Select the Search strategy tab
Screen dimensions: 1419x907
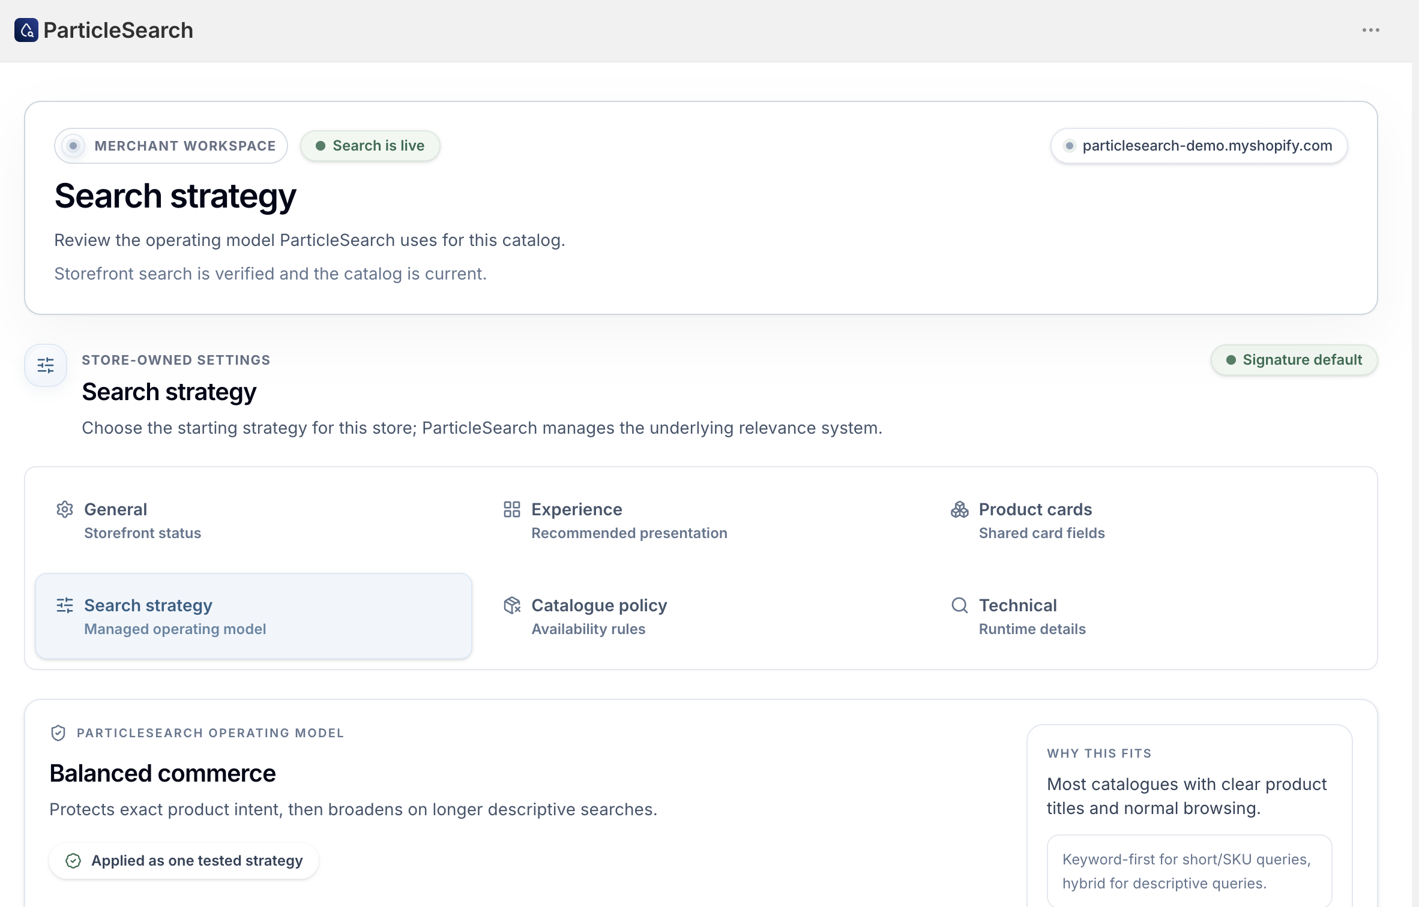253,616
